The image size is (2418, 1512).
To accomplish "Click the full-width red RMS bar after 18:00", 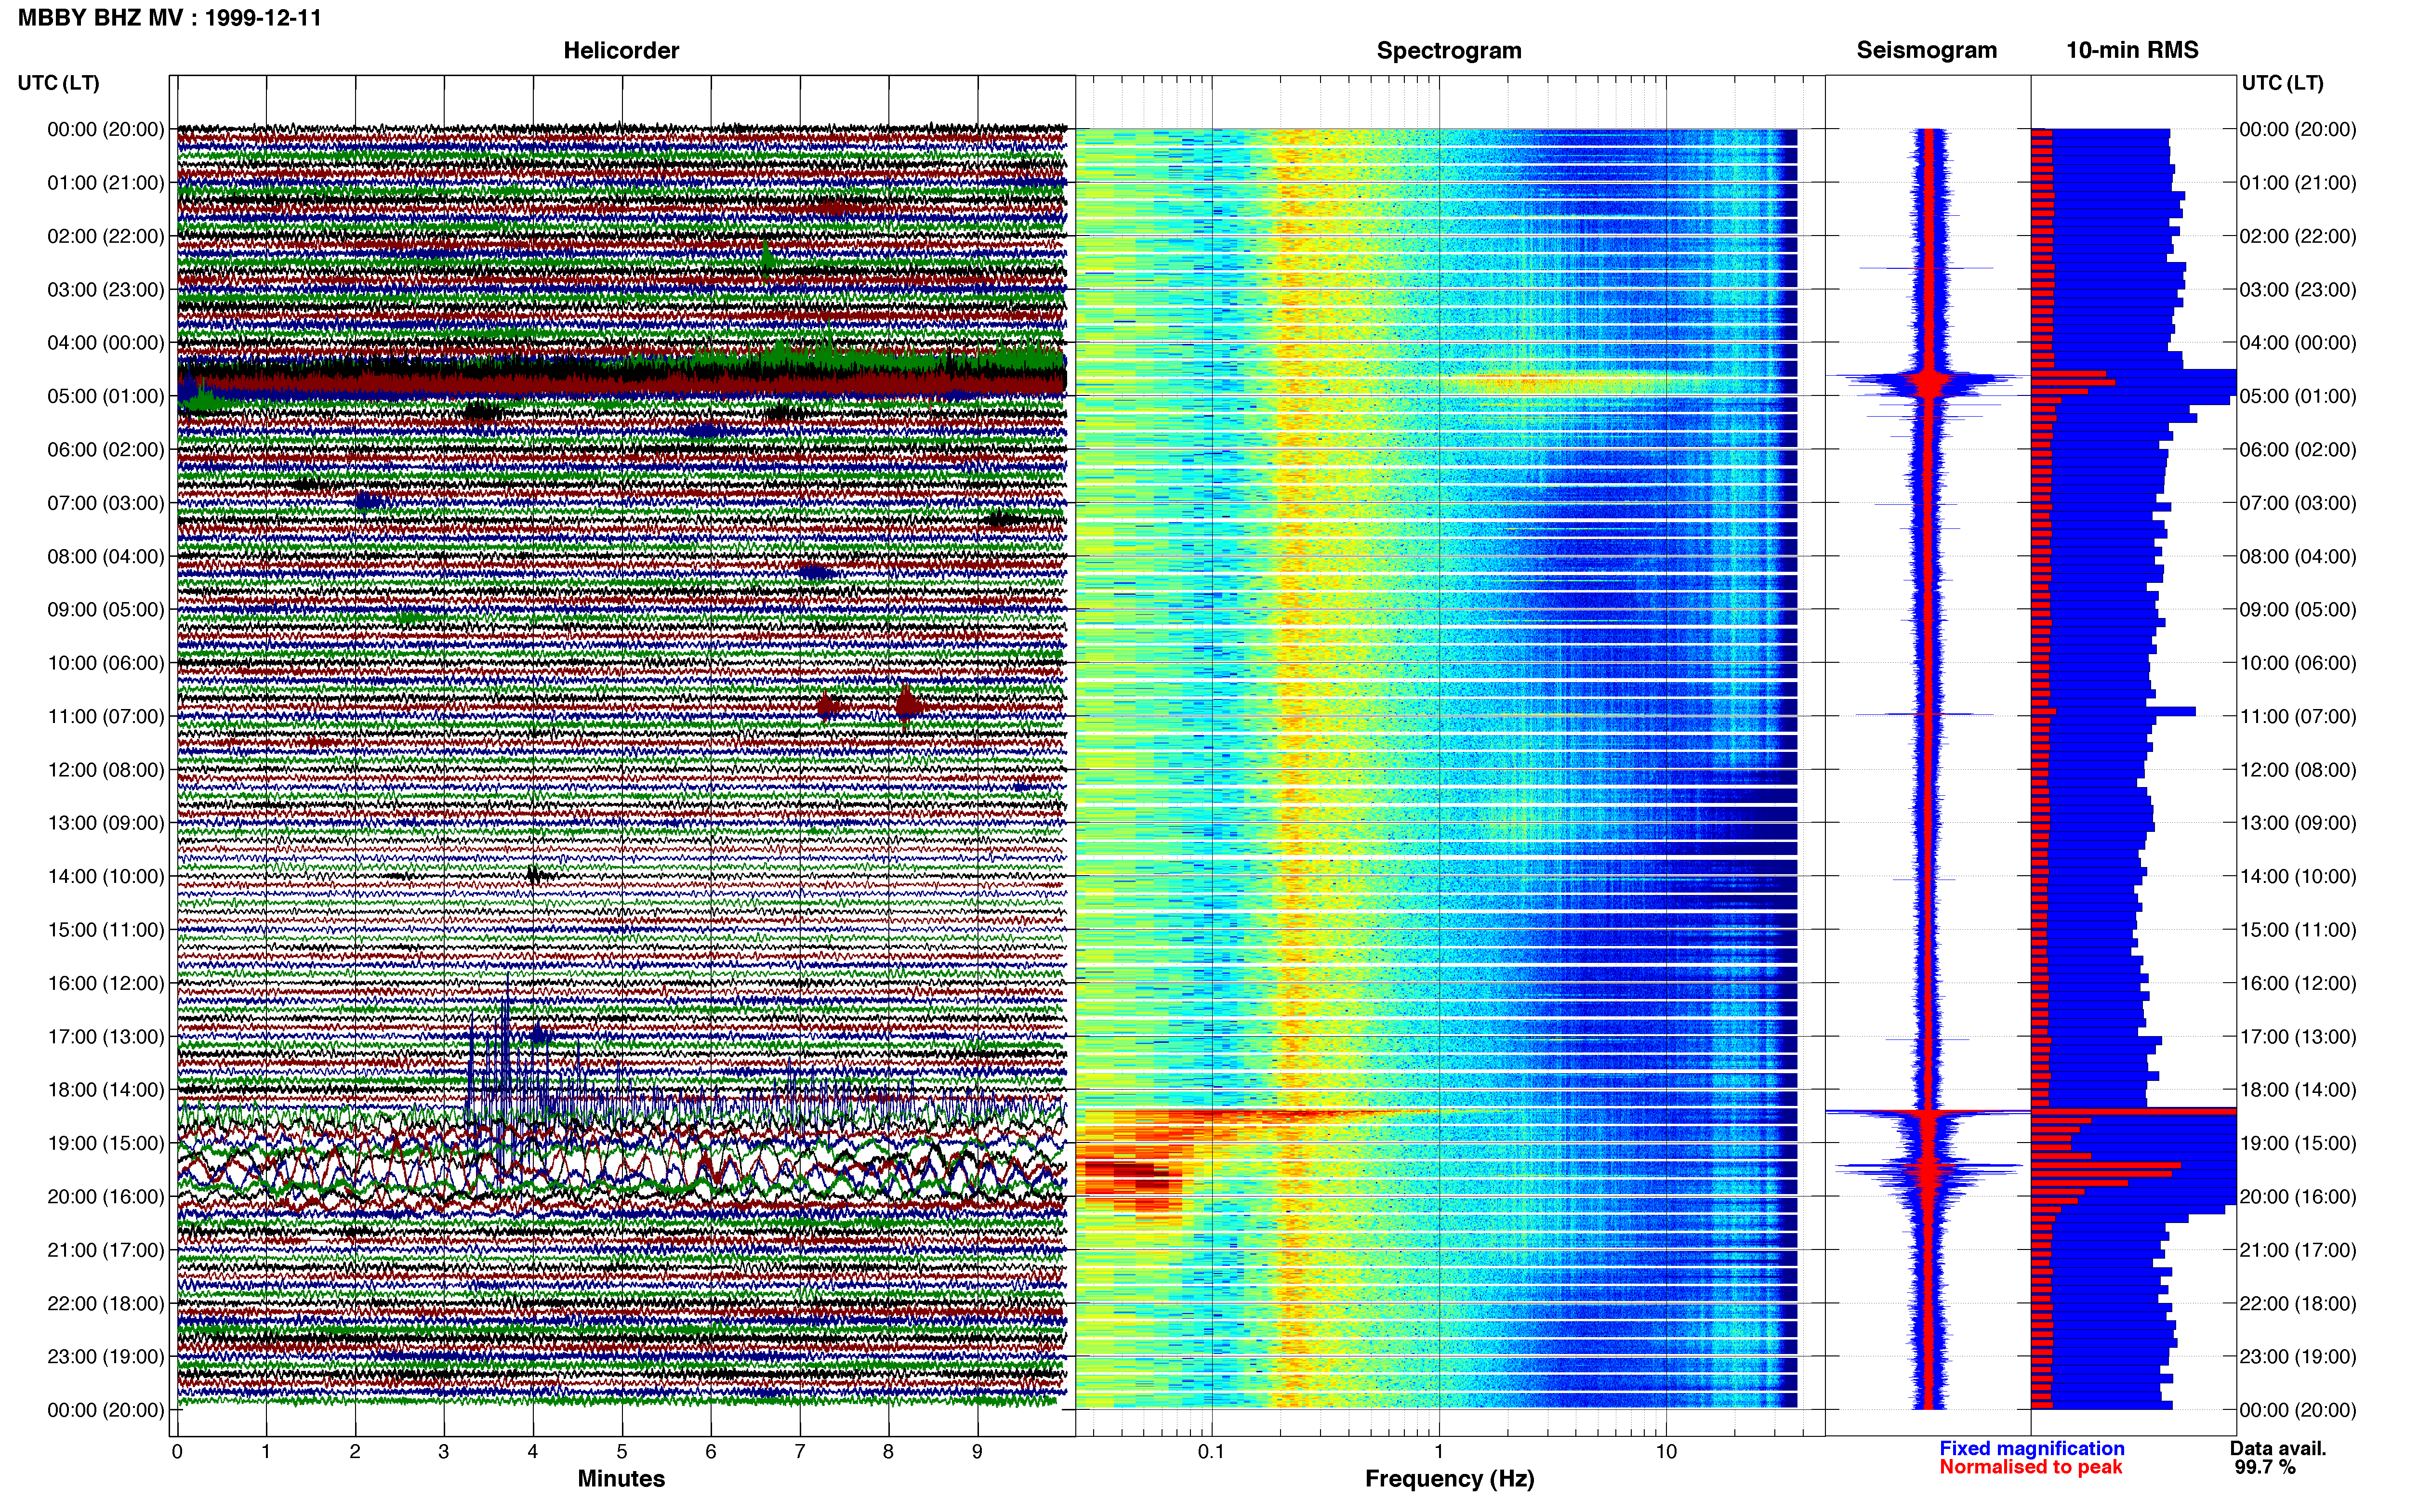I will tap(2133, 1111).
